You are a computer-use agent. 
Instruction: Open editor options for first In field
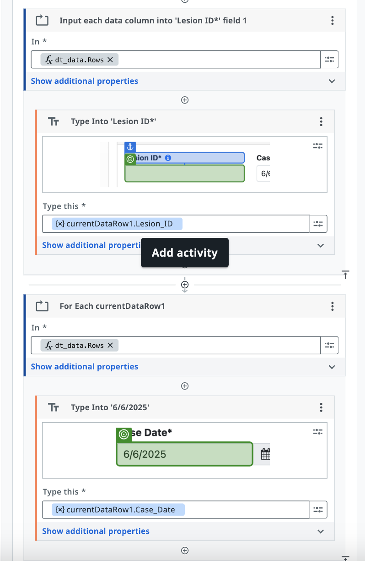[x=329, y=60]
